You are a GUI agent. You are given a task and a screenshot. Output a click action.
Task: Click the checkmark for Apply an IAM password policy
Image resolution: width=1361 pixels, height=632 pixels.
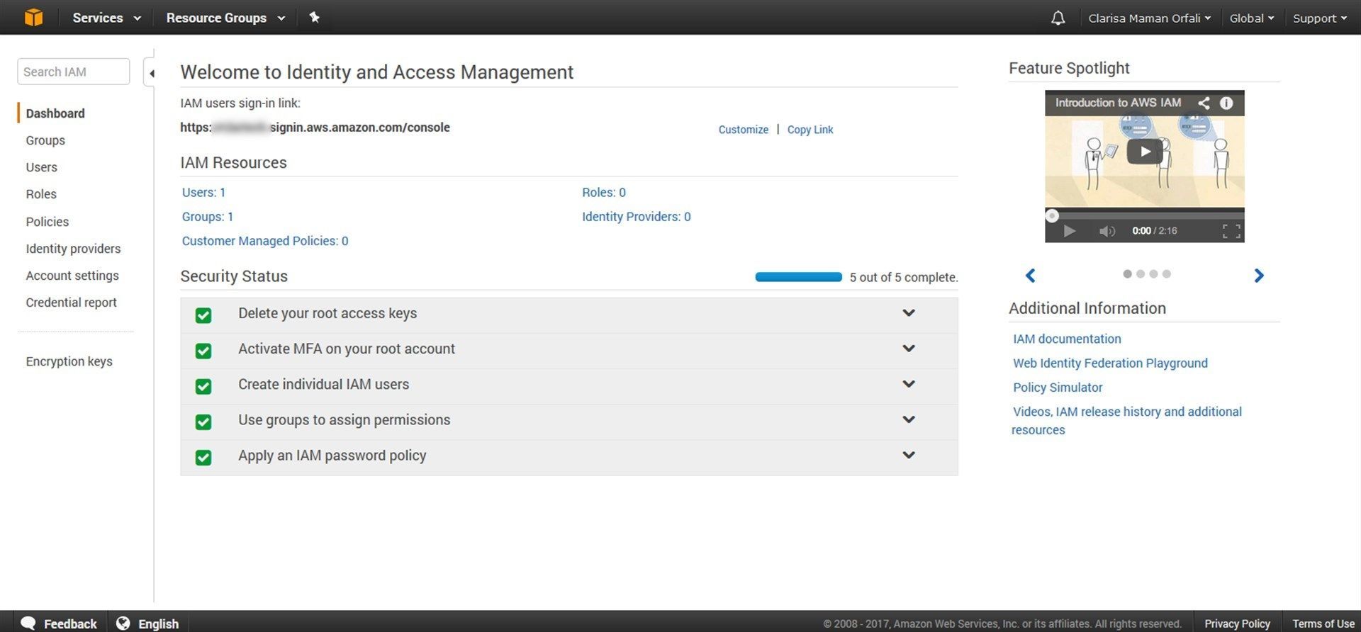coord(203,457)
